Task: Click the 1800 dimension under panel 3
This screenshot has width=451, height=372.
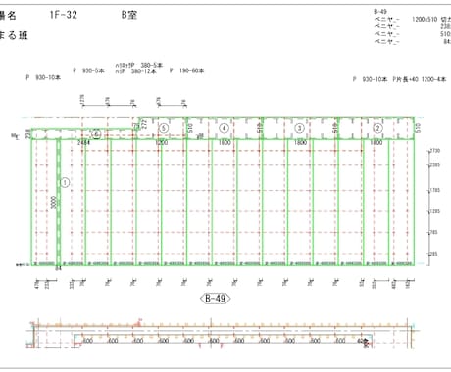Action: (300, 142)
